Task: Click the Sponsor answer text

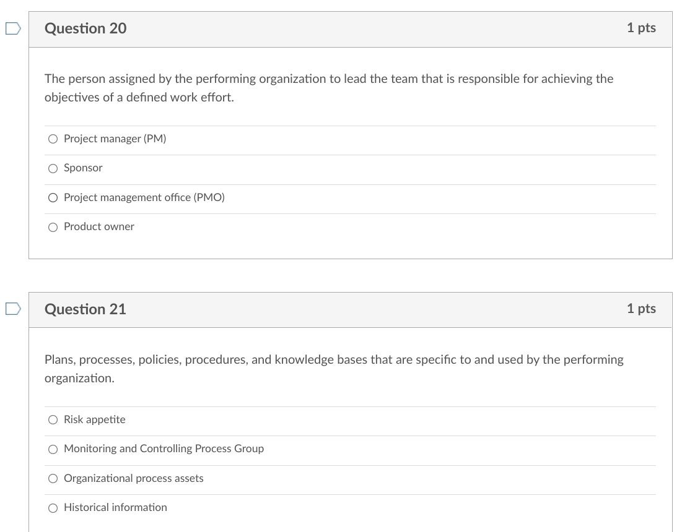Action: [x=83, y=168]
